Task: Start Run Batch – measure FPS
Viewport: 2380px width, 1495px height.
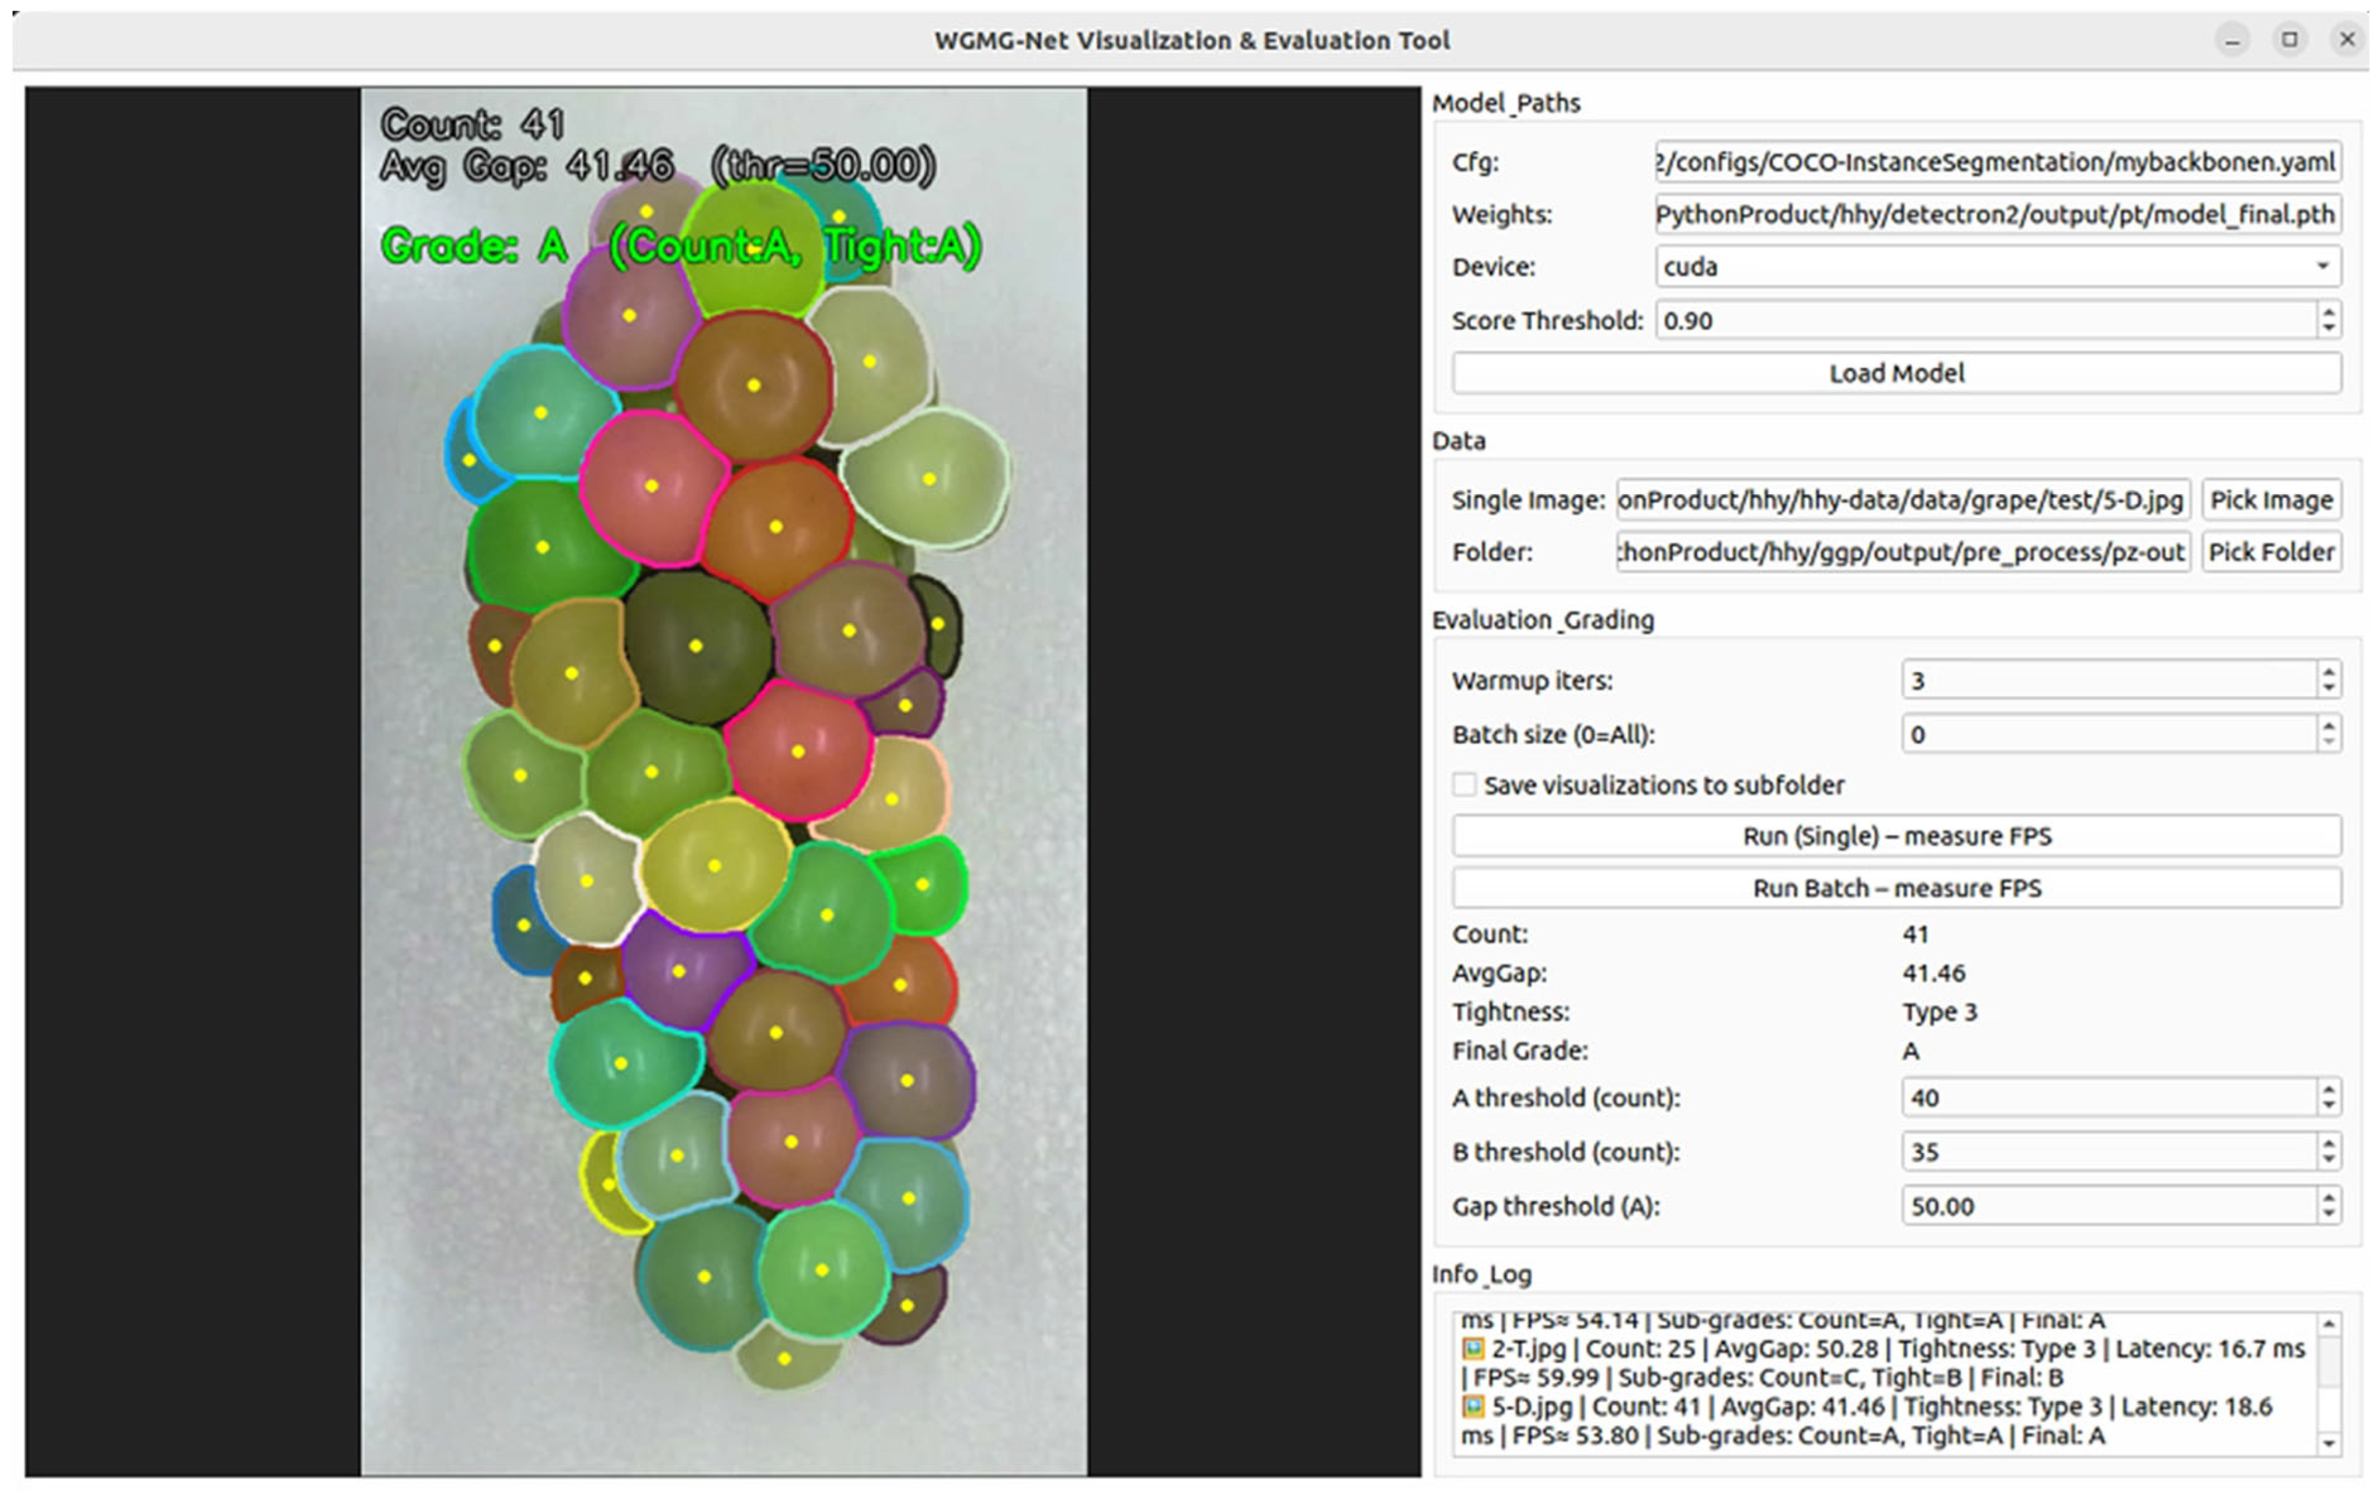Action: [x=1896, y=889]
